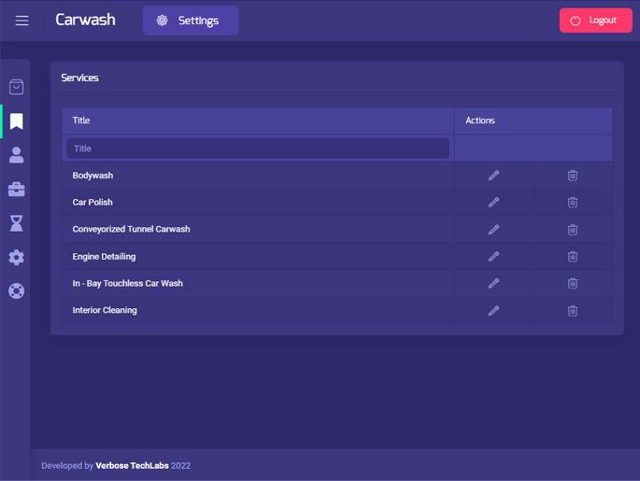Image resolution: width=640 pixels, height=481 pixels.
Task: Edit the Bodywash service
Action: [x=493, y=176]
